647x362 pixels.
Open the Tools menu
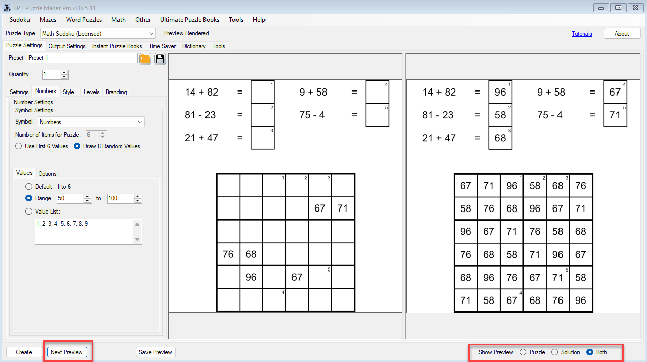[x=236, y=20]
